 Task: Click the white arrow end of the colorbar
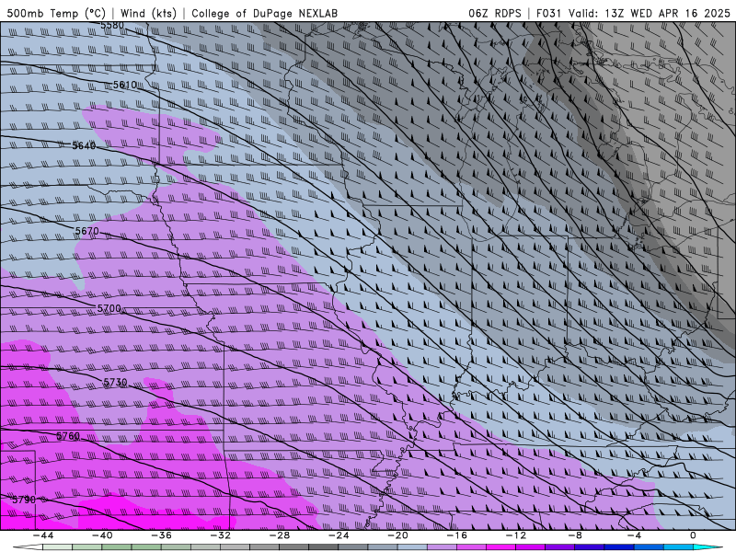(x=28, y=547)
